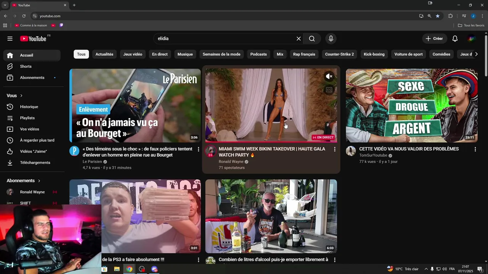Select the Comédies filter chip

click(x=441, y=54)
